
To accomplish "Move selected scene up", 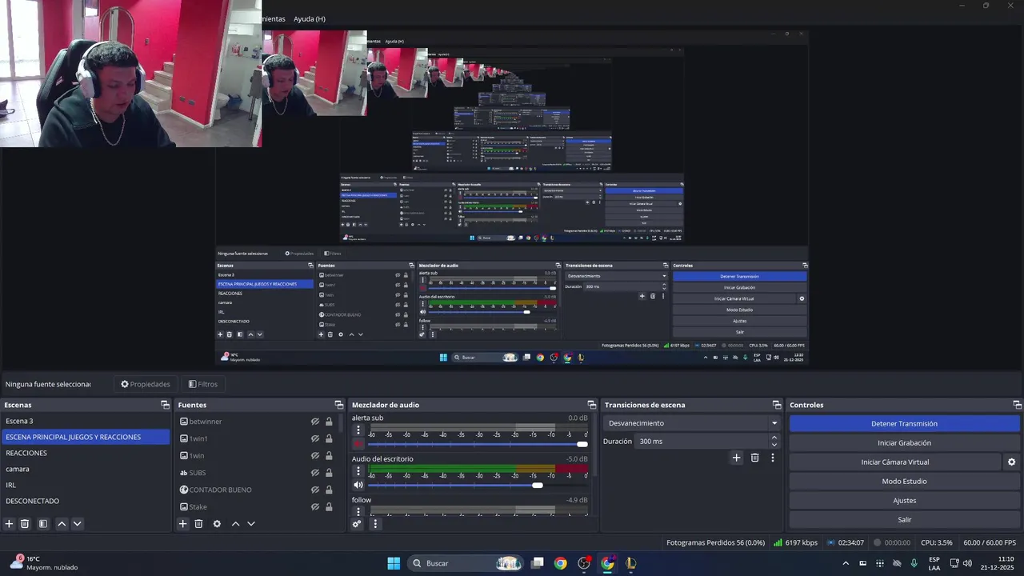I will pos(62,524).
